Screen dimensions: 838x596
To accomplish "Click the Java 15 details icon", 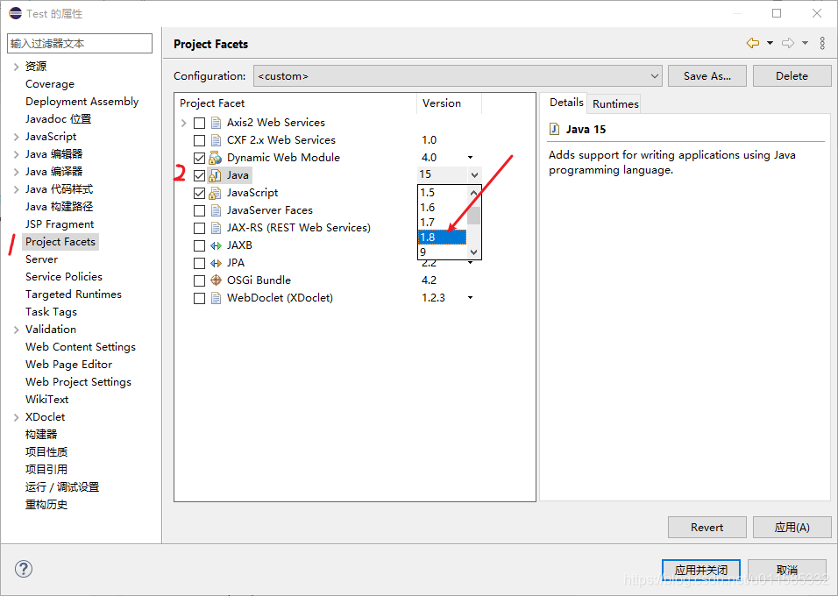I will tap(555, 129).
